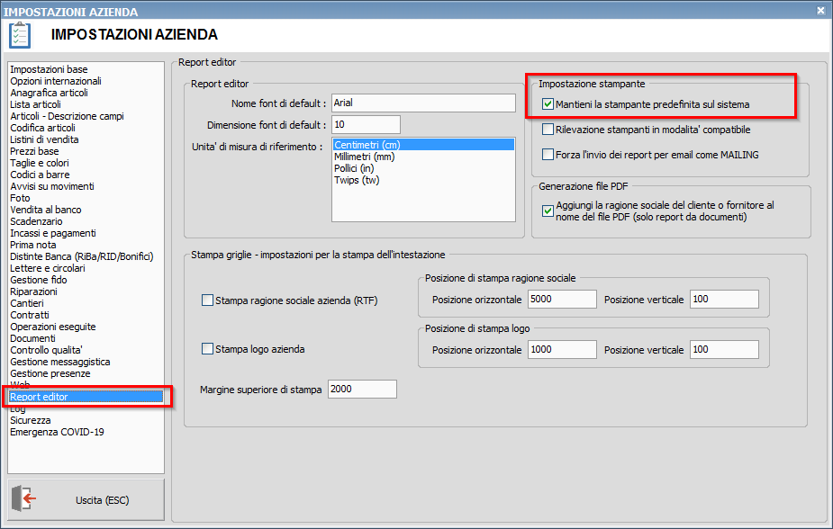Toggle Aggiungi la ragione sociale al PDF
The image size is (833, 529).
point(548,211)
